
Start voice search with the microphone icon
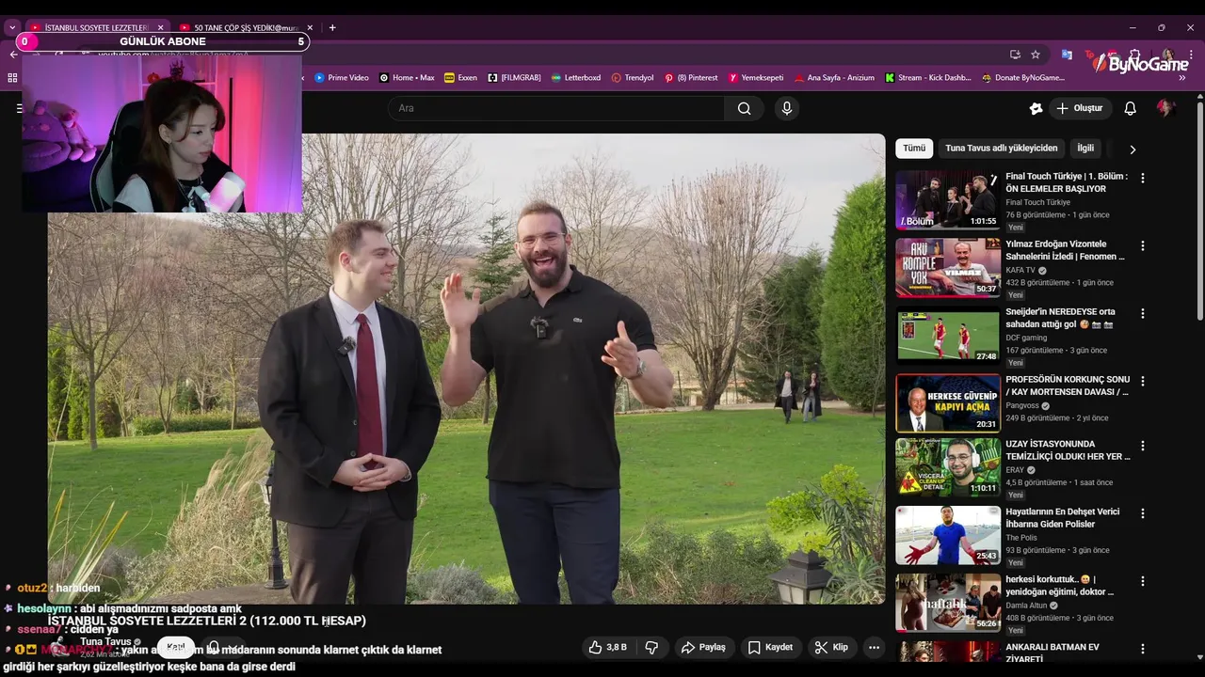(x=787, y=108)
